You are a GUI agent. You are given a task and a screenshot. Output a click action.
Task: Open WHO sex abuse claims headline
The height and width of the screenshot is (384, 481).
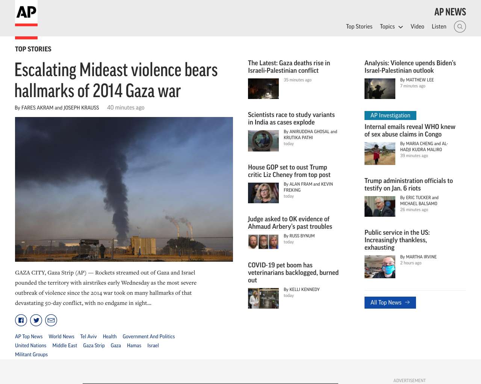(x=410, y=130)
